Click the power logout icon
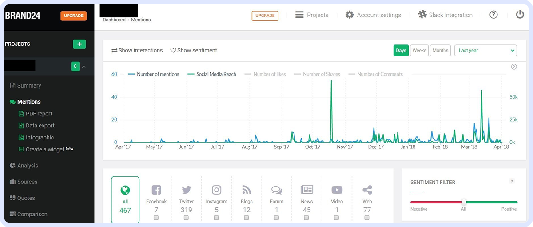 pos(520,15)
